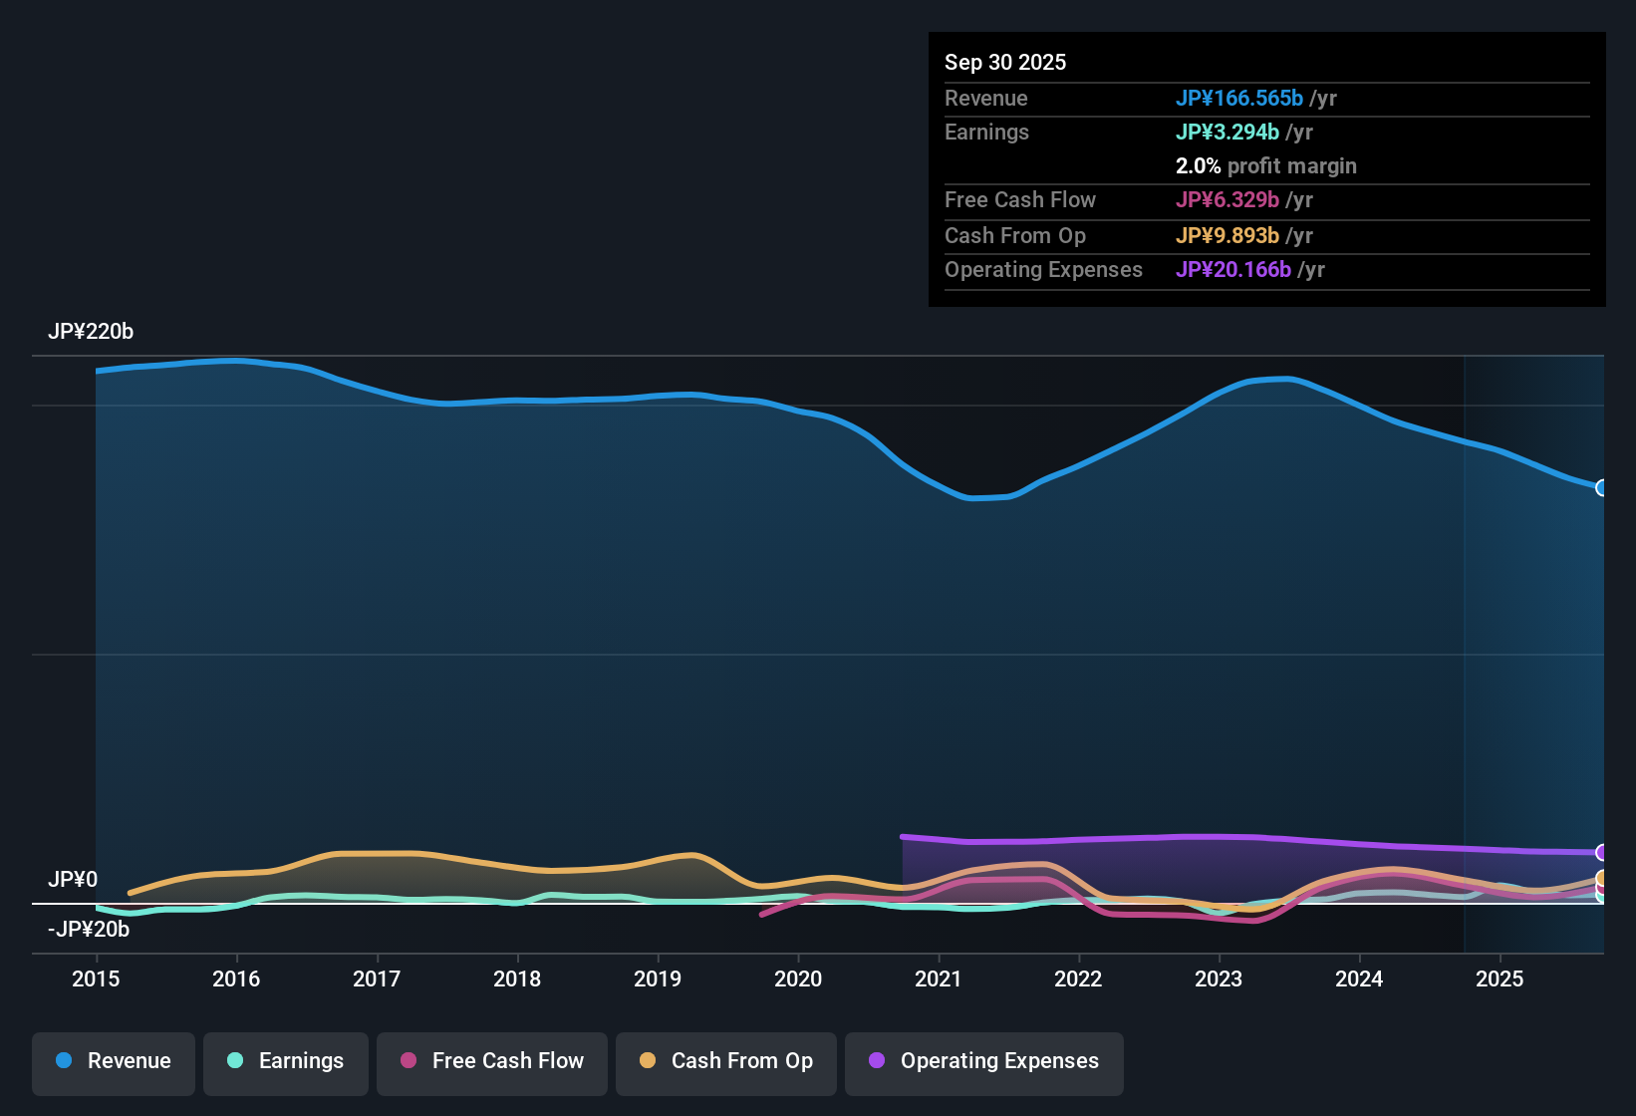
Task: Select the 2015 year label on axis
Action: point(96,979)
